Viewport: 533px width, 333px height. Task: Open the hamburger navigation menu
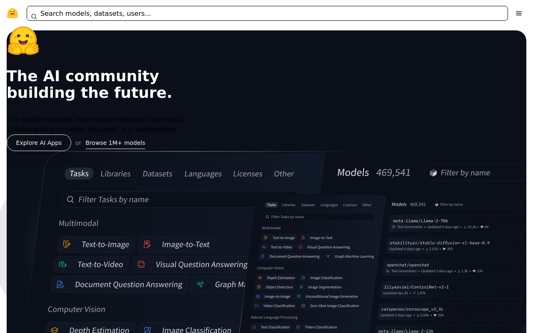(519, 13)
